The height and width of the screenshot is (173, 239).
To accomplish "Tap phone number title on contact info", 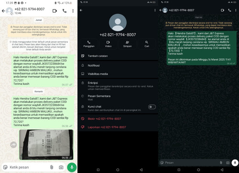I will (x=118, y=35).
